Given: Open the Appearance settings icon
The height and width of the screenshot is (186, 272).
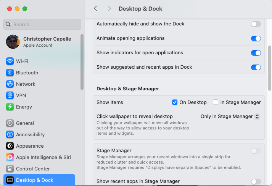Looking at the screenshot, I should pos(10,146).
